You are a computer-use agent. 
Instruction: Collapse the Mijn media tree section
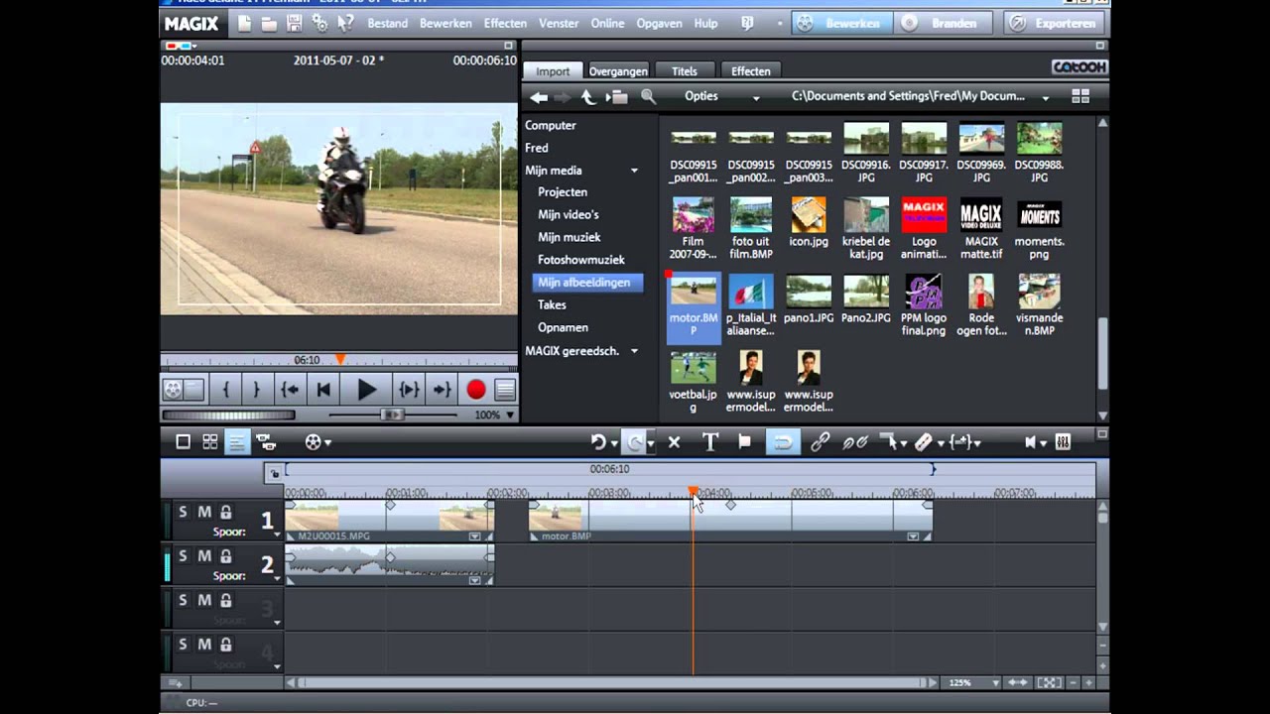click(634, 171)
